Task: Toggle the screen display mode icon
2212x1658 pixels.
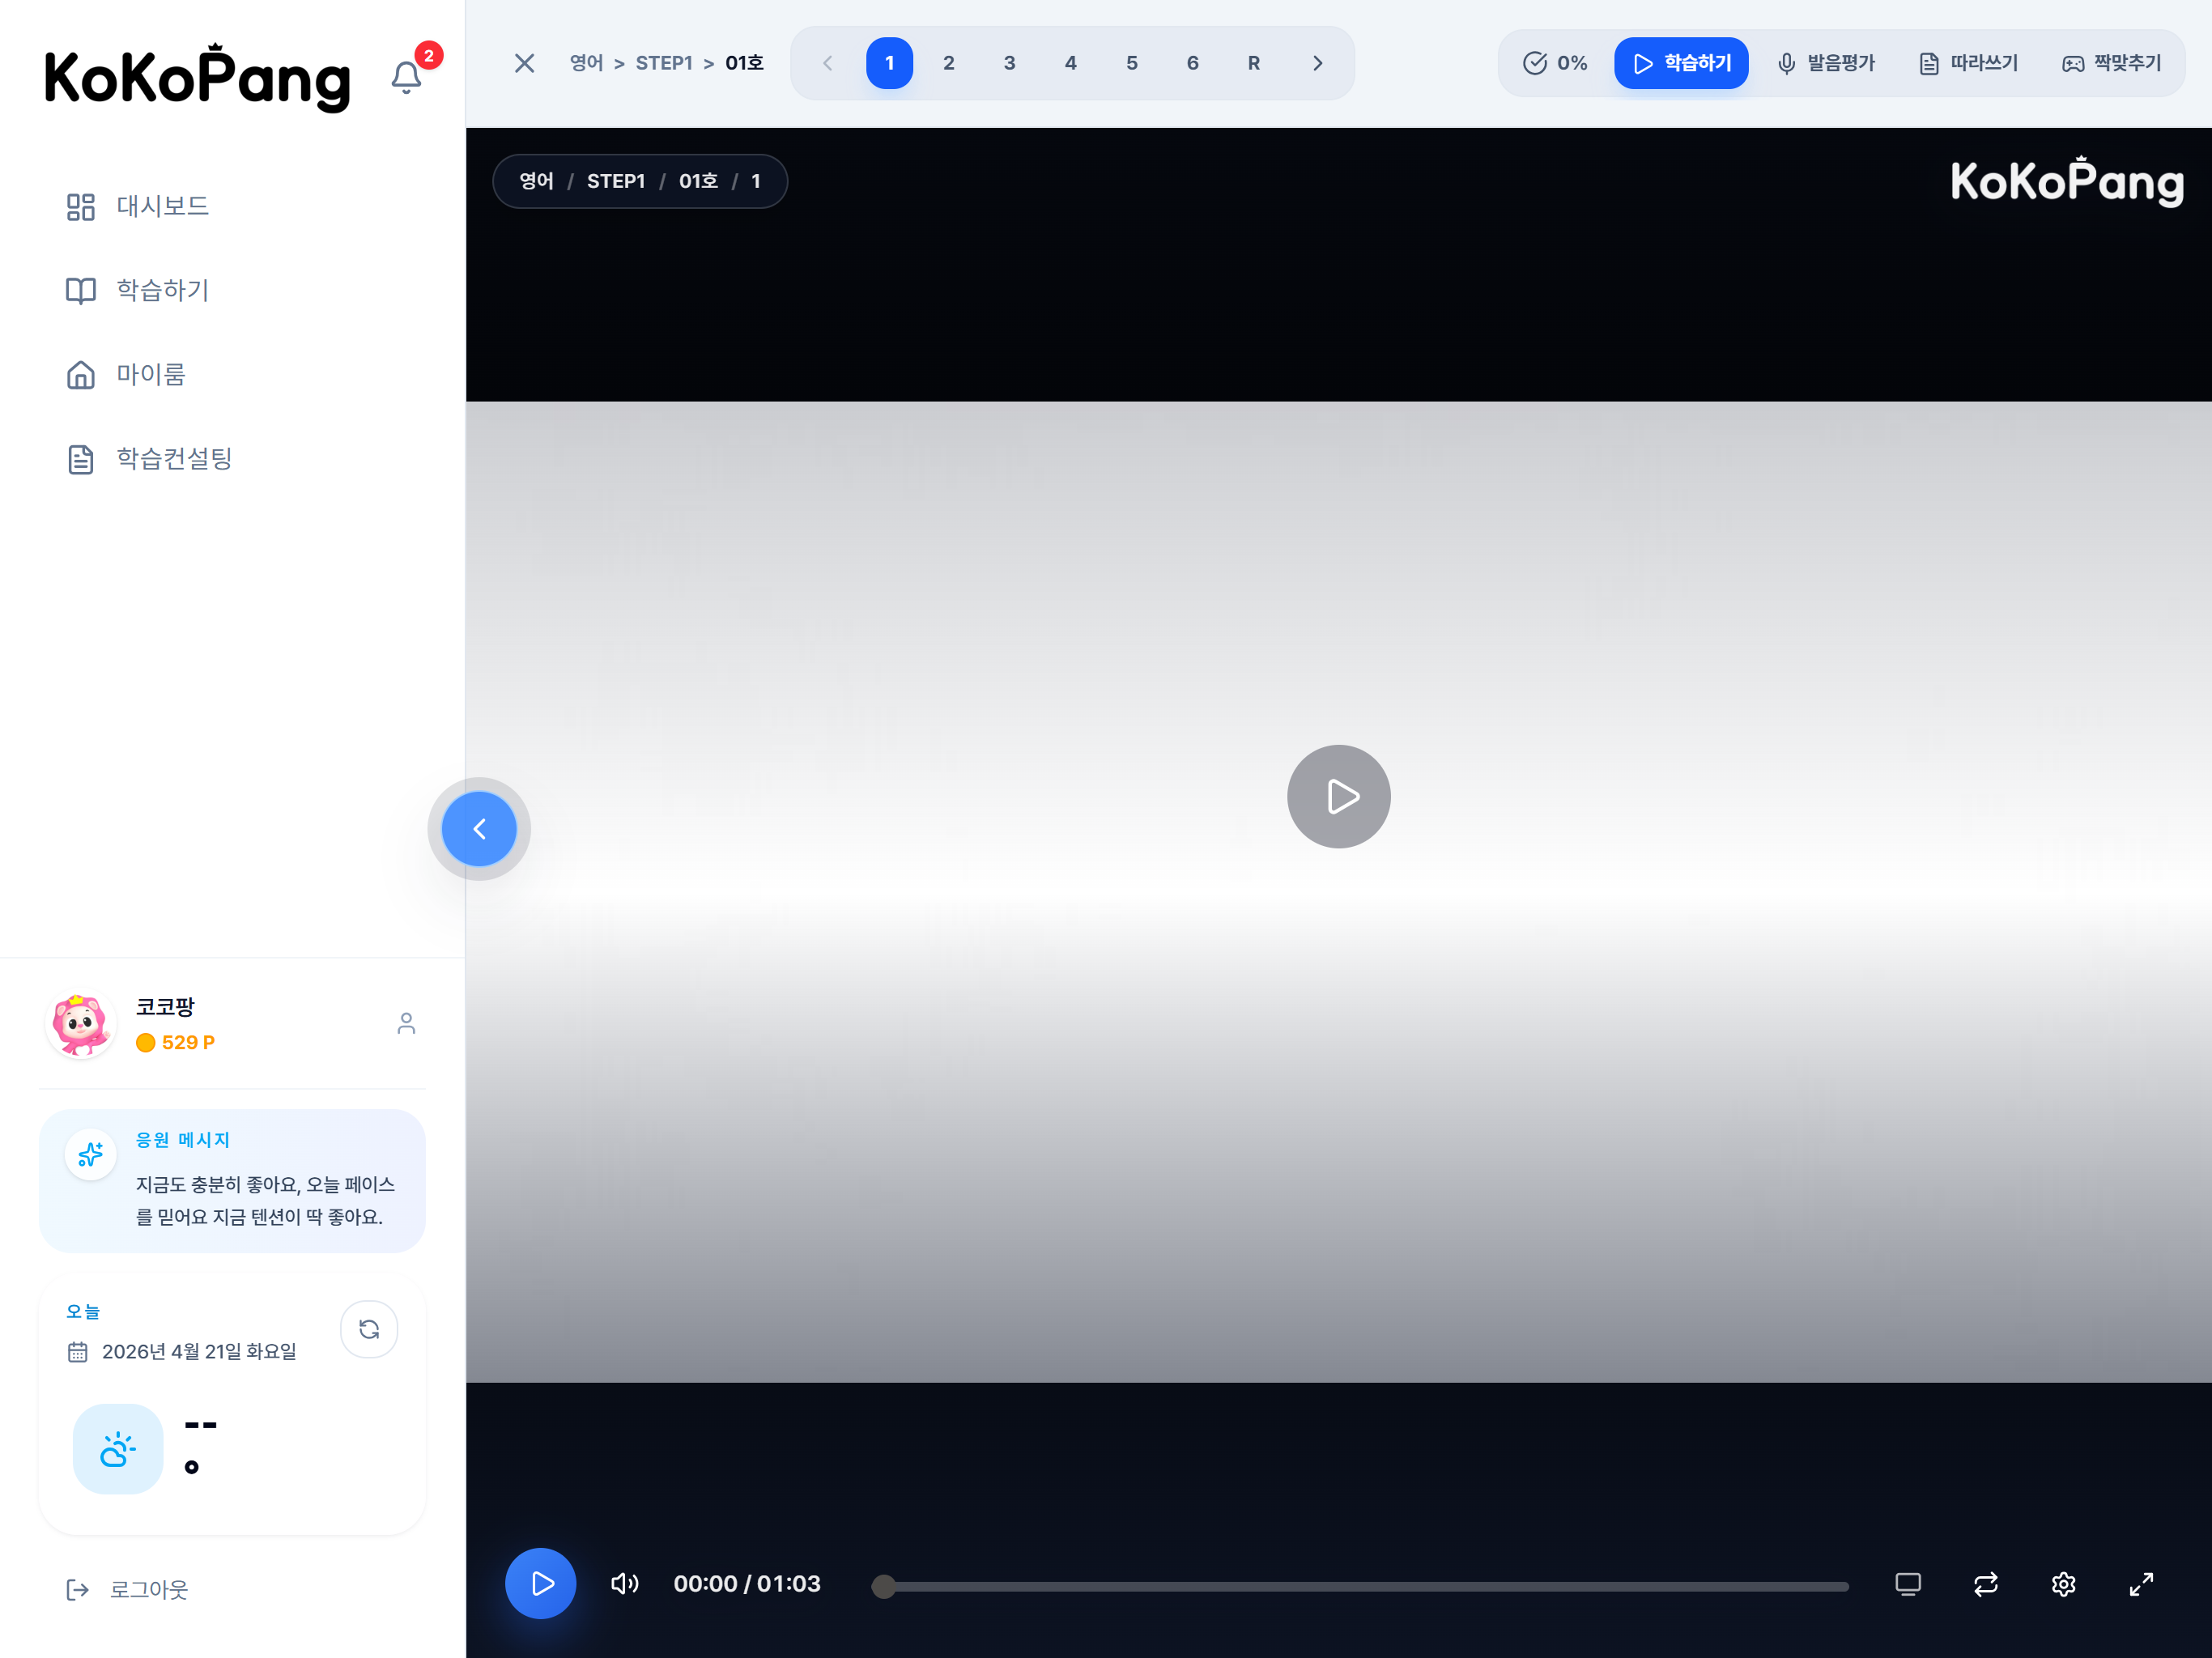Action: (x=1908, y=1584)
